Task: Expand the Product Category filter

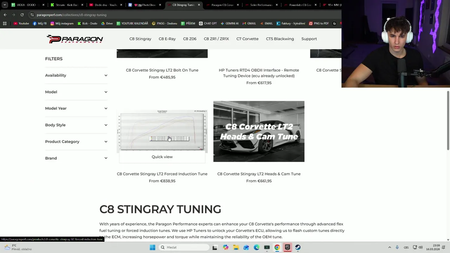Action: click(76, 142)
